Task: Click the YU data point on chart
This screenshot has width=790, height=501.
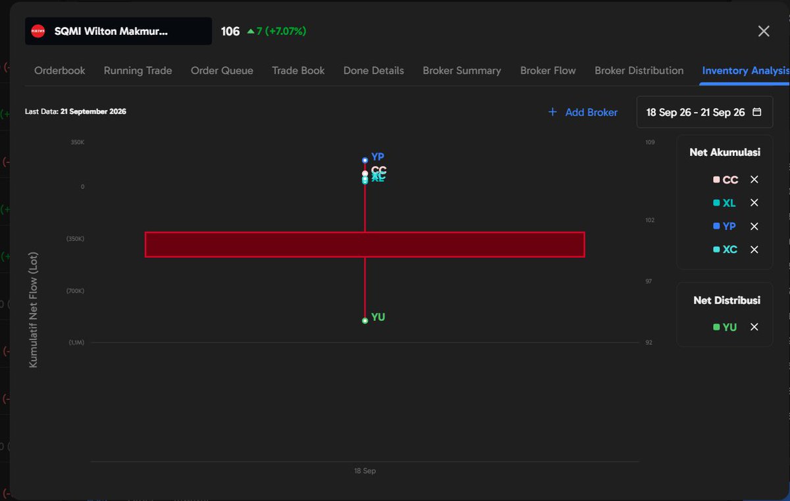Action: point(365,321)
